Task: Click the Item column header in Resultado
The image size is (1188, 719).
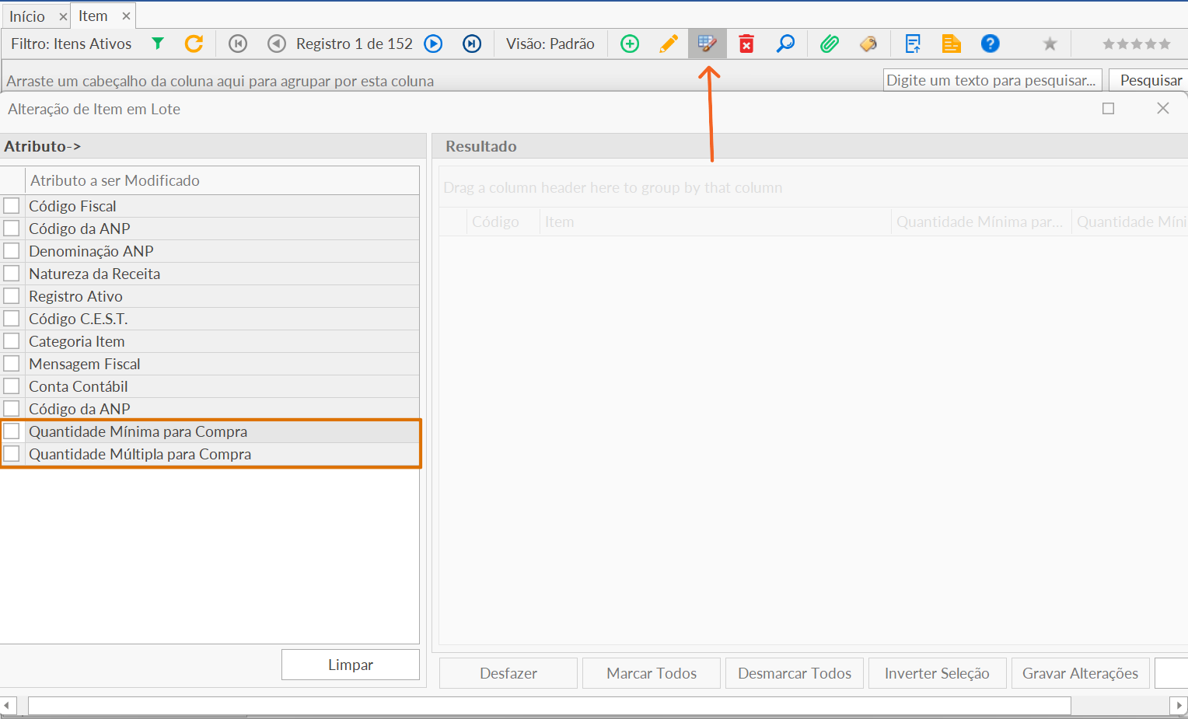Action: [715, 222]
